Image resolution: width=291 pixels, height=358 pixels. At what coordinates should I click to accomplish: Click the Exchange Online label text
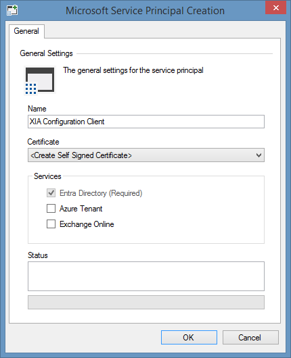tap(87, 224)
